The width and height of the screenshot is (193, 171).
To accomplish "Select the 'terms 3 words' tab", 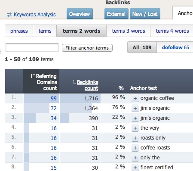I will pos(129,31).
